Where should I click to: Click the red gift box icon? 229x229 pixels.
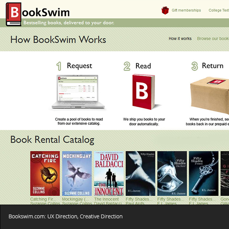[165, 10]
